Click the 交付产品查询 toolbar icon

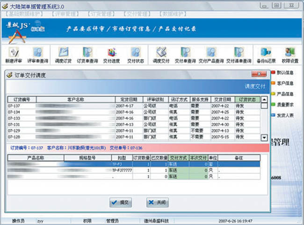click(x=211, y=55)
